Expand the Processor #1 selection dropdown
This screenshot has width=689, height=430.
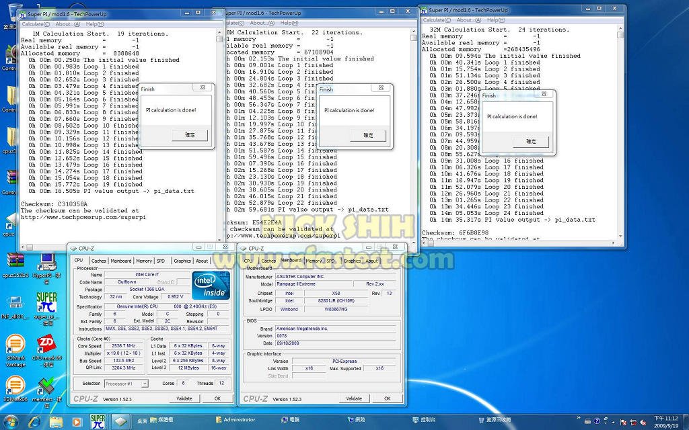click(x=126, y=384)
